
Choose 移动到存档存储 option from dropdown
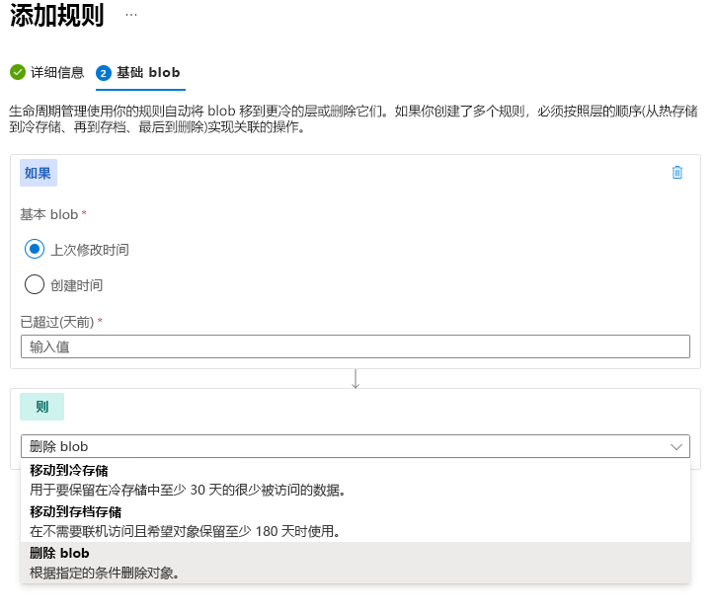[356, 521]
